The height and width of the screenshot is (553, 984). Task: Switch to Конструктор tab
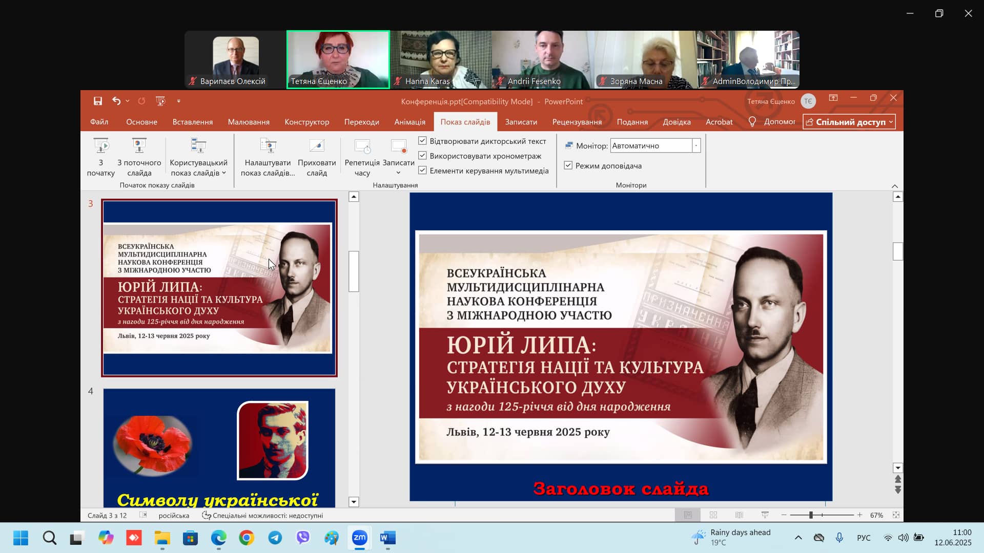click(307, 121)
